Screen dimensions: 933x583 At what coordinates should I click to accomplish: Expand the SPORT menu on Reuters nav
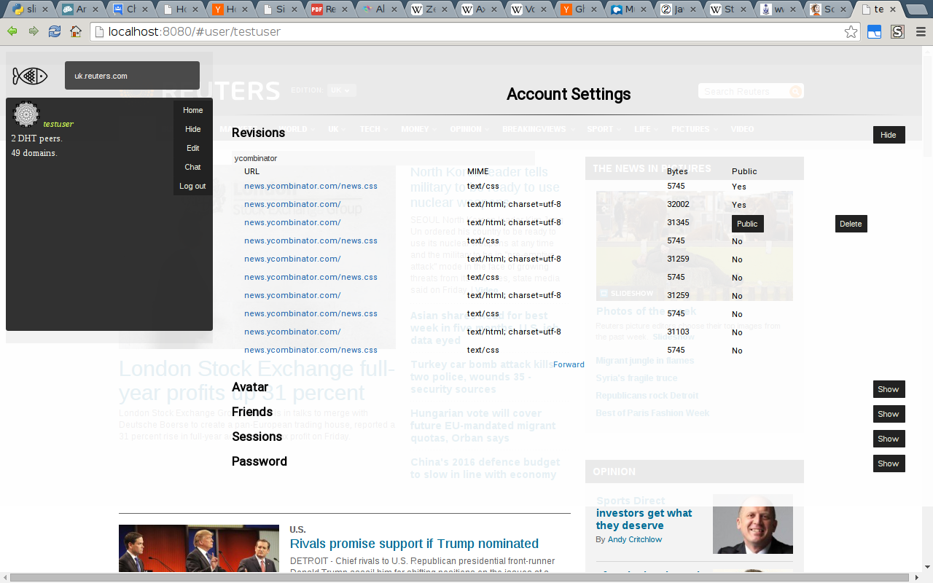[604, 129]
